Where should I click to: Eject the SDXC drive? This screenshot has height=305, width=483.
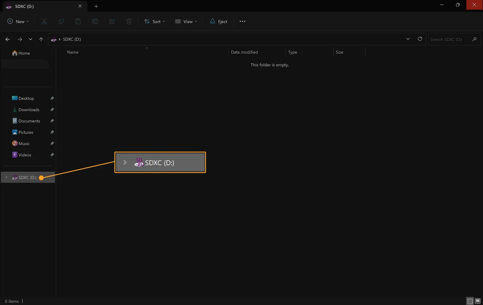coord(218,21)
